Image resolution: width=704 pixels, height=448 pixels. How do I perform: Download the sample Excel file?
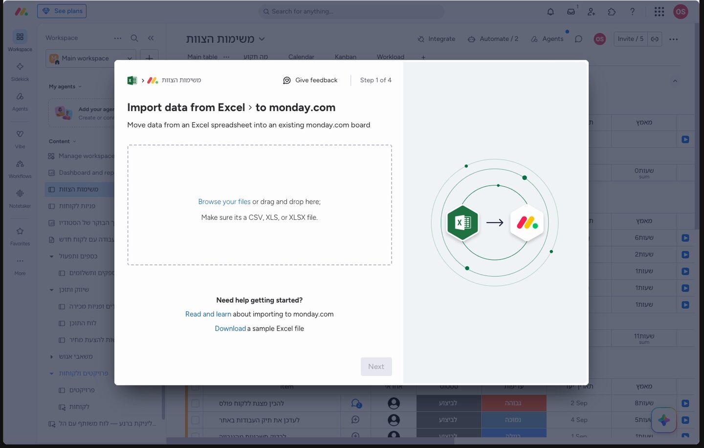230,328
